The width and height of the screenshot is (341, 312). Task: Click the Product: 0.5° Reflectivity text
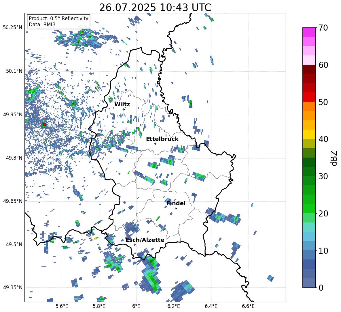[58, 18]
